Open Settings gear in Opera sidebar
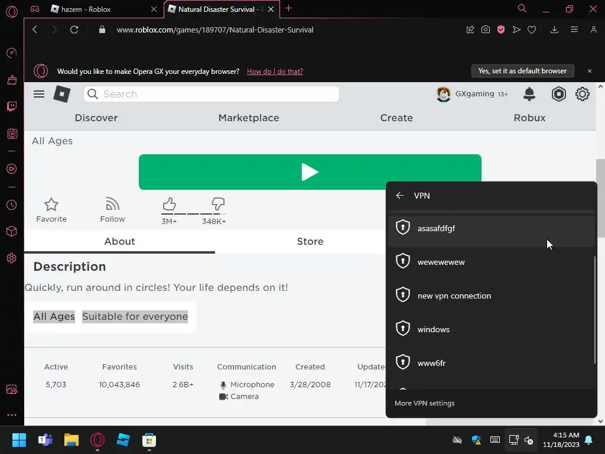 (12, 258)
